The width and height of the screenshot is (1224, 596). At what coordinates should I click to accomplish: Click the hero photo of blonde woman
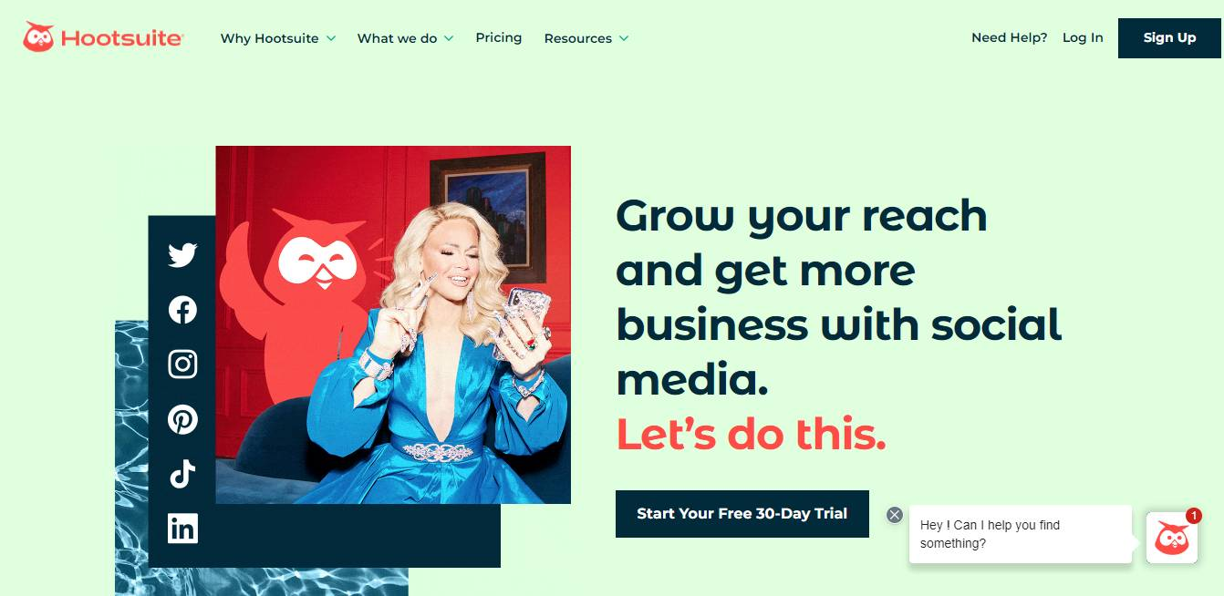click(x=393, y=324)
